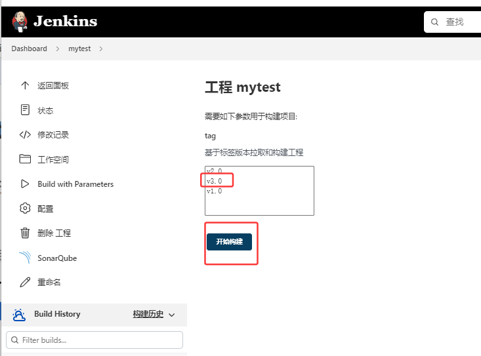Image resolution: width=481 pixels, height=356 pixels.
Task: Click the trash icon for 删除 工程
Action: pos(25,233)
